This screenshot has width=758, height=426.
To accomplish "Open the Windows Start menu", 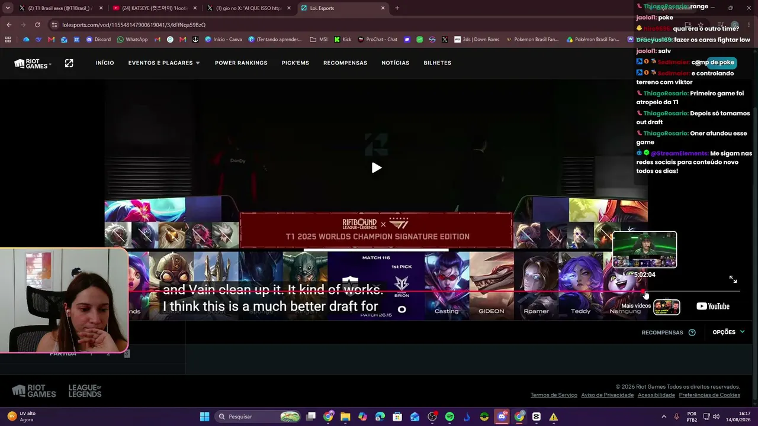I will pyautogui.click(x=204, y=417).
